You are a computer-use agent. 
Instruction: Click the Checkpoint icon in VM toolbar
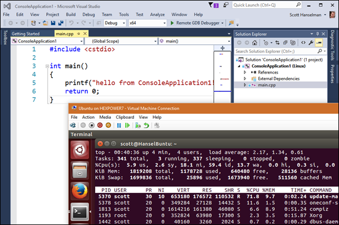click(138, 125)
